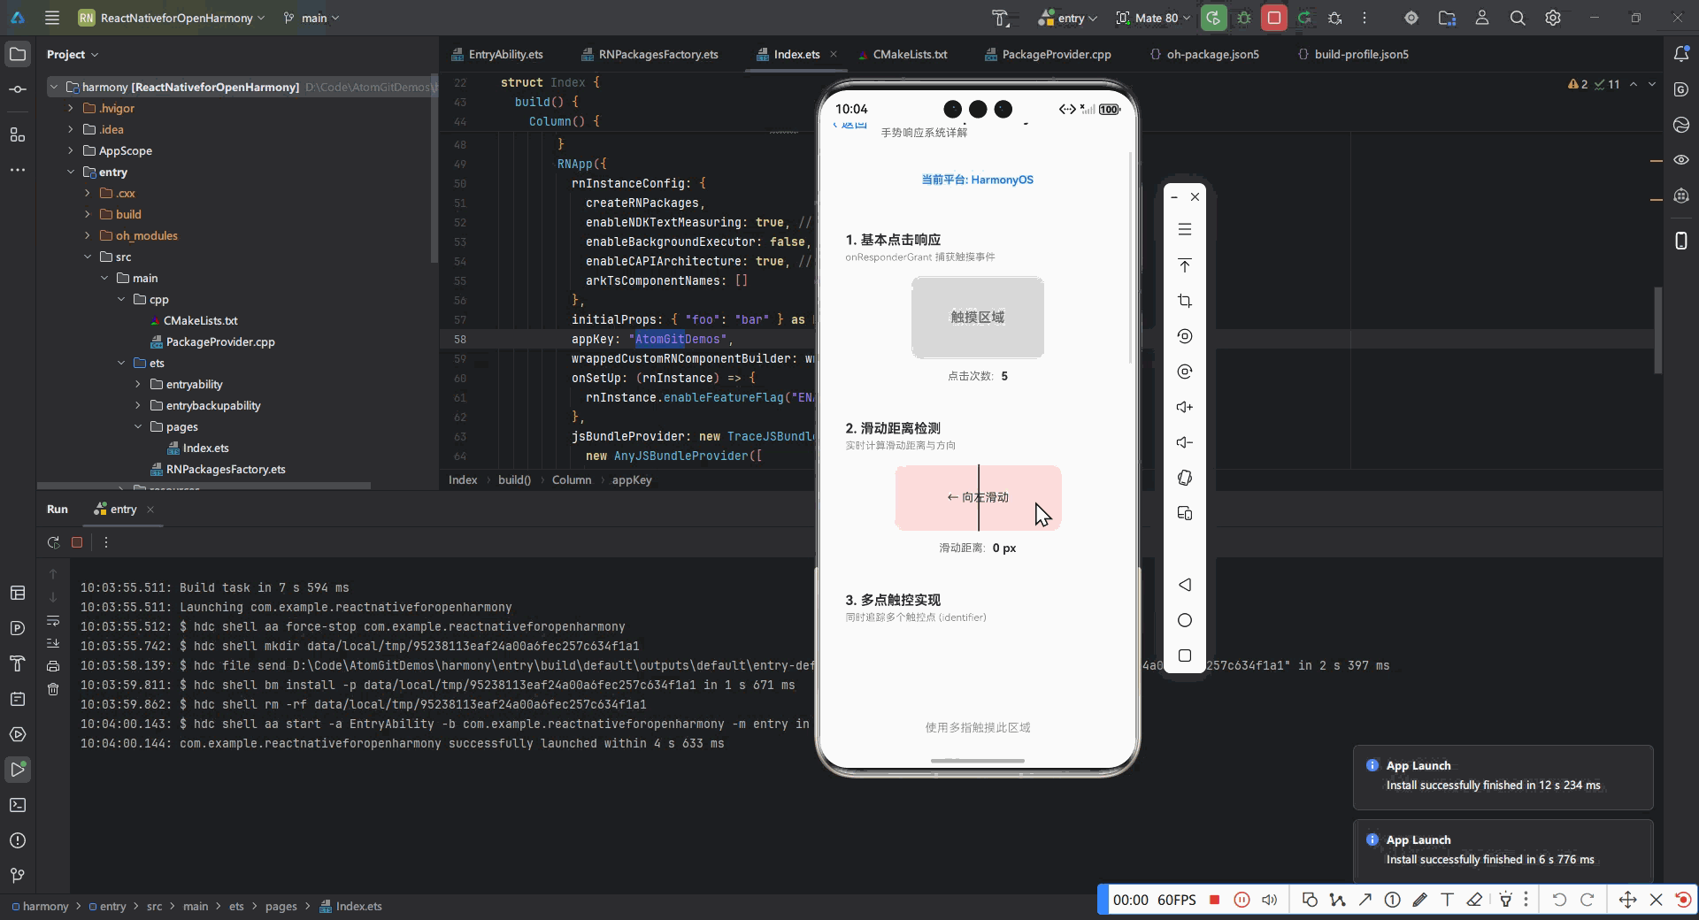The width and height of the screenshot is (1699, 920).
Task: Click appKey breadcrumb in editor
Action: click(x=632, y=479)
